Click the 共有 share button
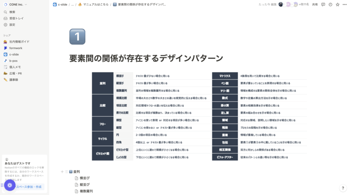350x195 pixels. tap(315, 4)
